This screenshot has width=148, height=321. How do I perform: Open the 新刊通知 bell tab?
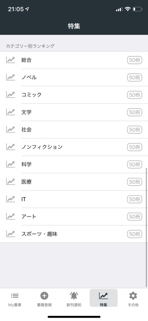[74, 299]
